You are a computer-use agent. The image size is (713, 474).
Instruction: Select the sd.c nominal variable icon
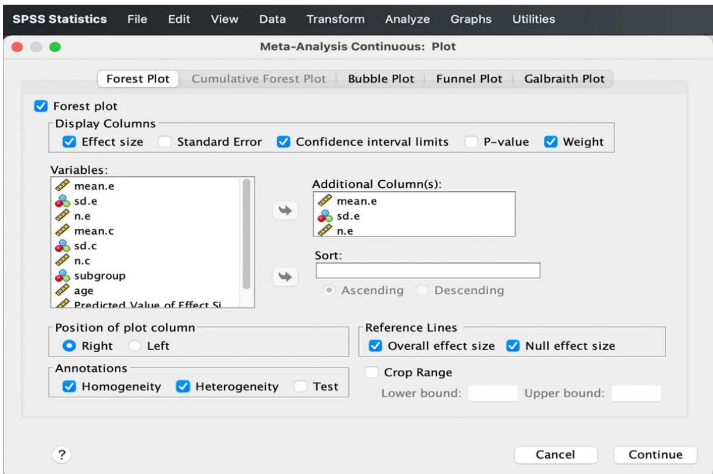62,246
